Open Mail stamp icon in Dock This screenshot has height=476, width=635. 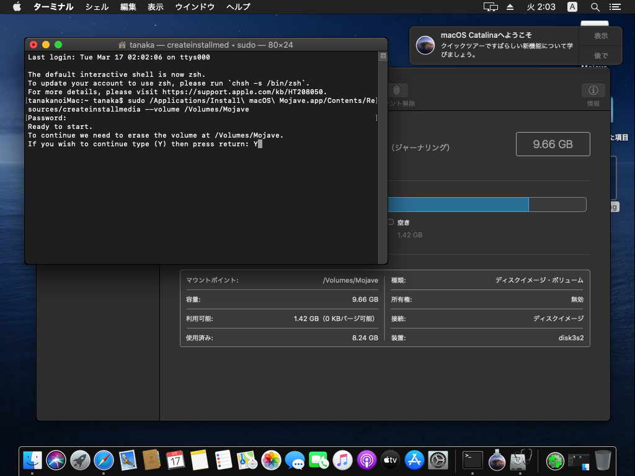128,461
